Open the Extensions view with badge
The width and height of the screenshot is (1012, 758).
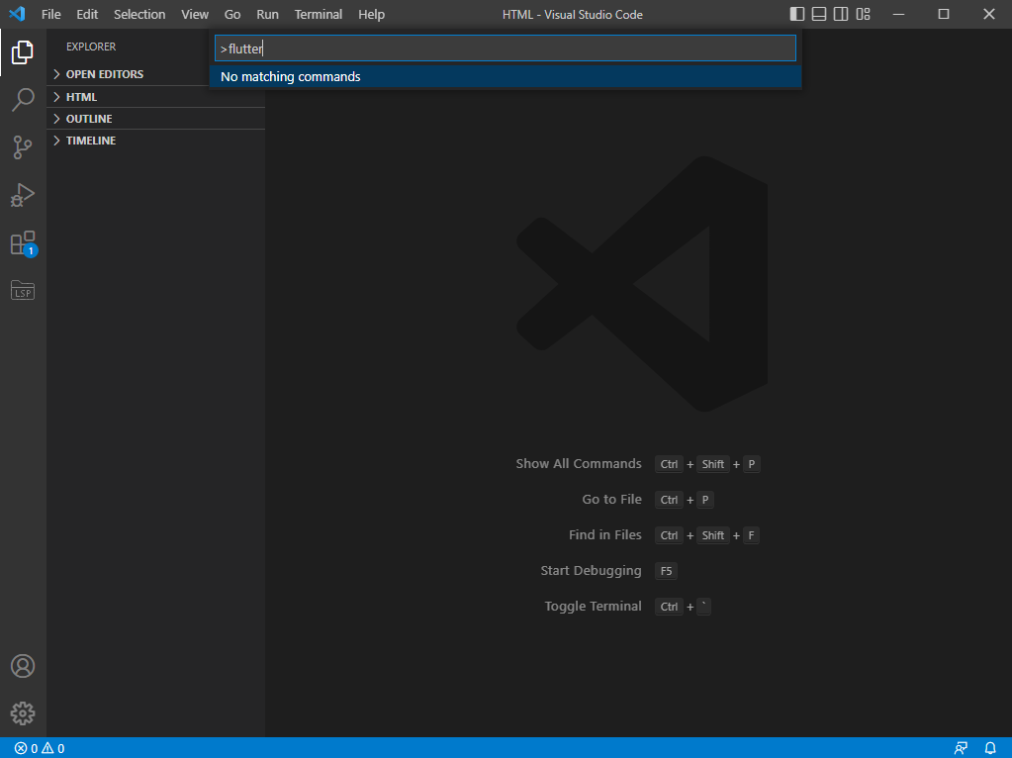coord(23,243)
